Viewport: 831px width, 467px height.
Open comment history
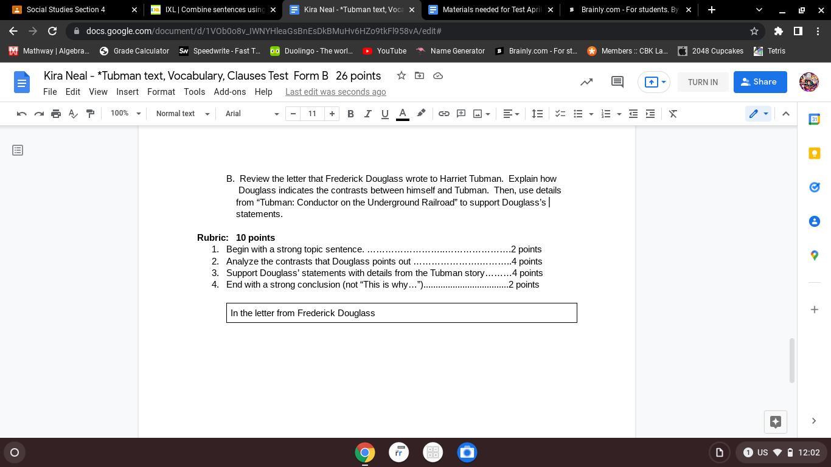[x=617, y=82]
